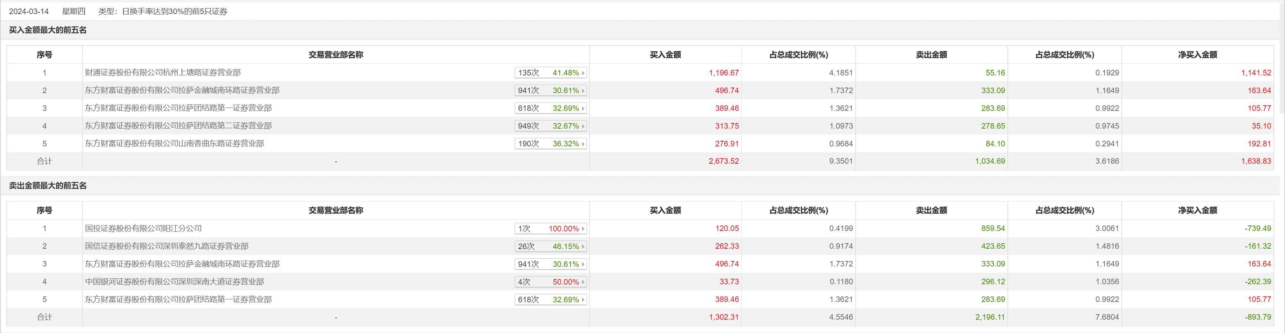This screenshot has height=333, width=1285.
Task: Click the arrow beside 135次 41.48%
Action: tap(583, 73)
